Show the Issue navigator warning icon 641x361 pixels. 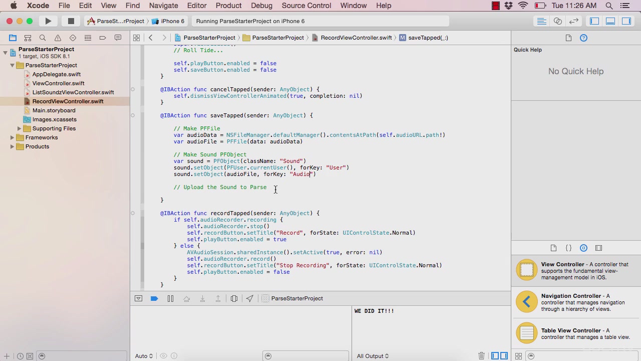(58, 38)
